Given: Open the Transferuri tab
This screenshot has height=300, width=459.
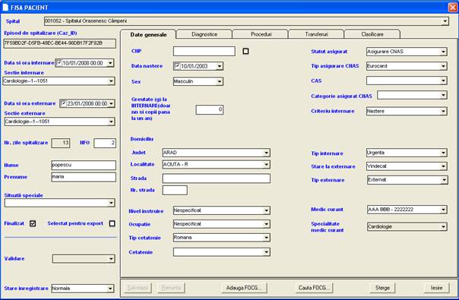Looking at the screenshot, I should tap(316, 34).
